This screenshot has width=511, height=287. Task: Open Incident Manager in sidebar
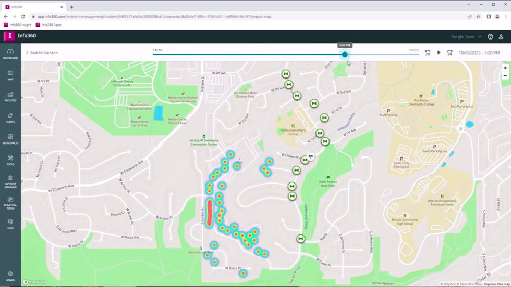(10, 181)
